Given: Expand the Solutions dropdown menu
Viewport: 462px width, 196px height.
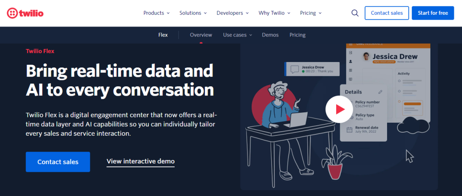Looking at the screenshot, I should click(x=193, y=13).
